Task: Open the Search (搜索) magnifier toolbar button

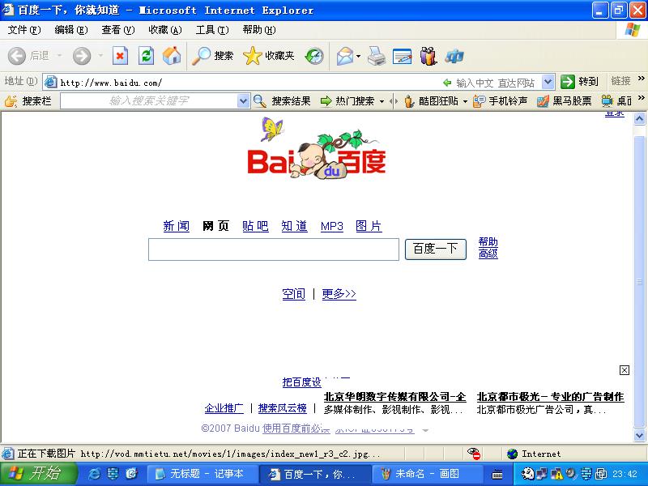Action: pos(213,55)
